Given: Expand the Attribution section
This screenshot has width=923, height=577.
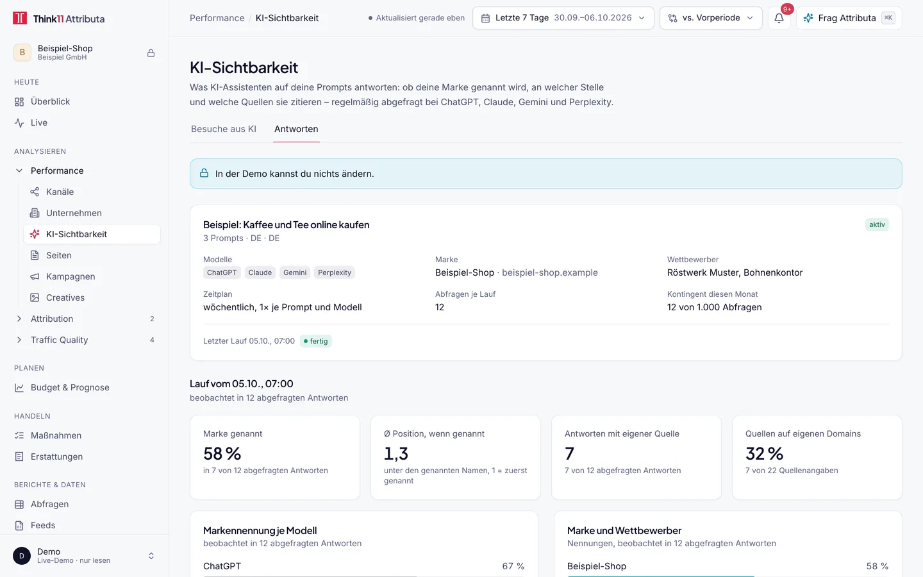Looking at the screenshot, I should coord(19,319).
